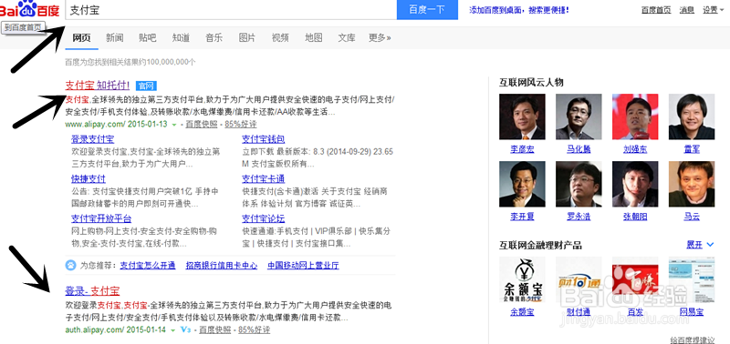Click the V3 credibility icon
The height and width of the screenshot is (344, 730).
[x=186, y=330]
